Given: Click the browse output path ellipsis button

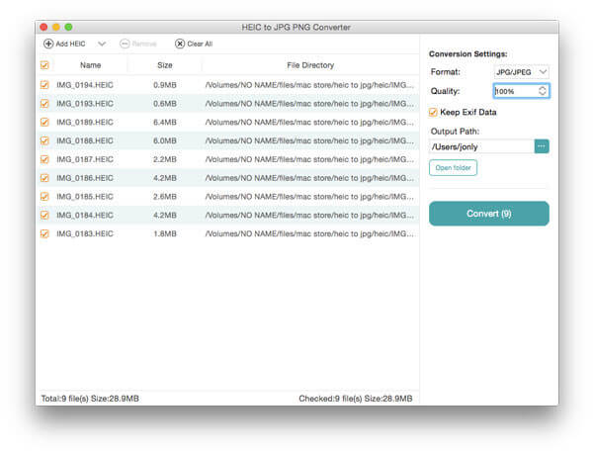Looking at the screenshot, I should pos(542,146).
